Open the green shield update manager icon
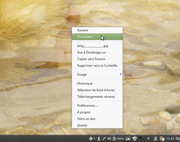This screenshot has height=142, width=180. point(135,139)
